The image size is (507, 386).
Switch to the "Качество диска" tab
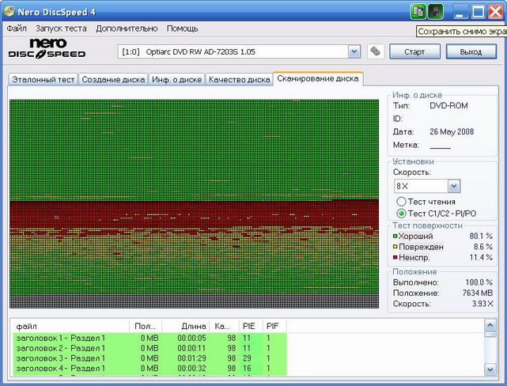coord(239,80)
